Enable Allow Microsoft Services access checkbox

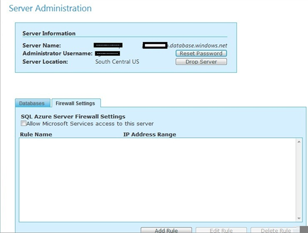pyautogui.click(x=24, y=123)
